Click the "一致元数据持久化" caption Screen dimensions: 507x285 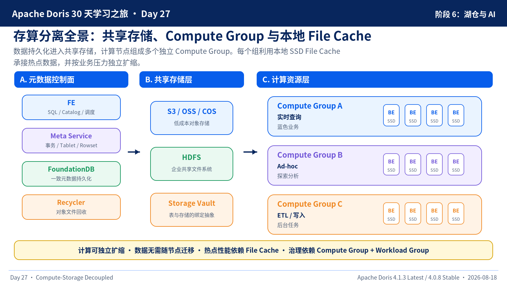point(71,179)
